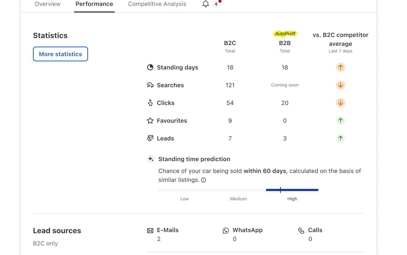Click the Clicks pointer icon
Screen dimensions: 407x255
click(x=150, y=103)
